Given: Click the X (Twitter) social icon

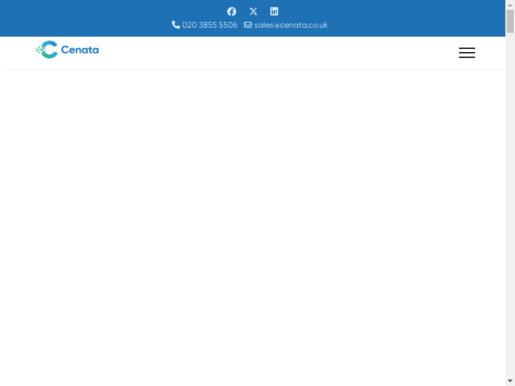Looking at the screenshot, I should 253,12.
